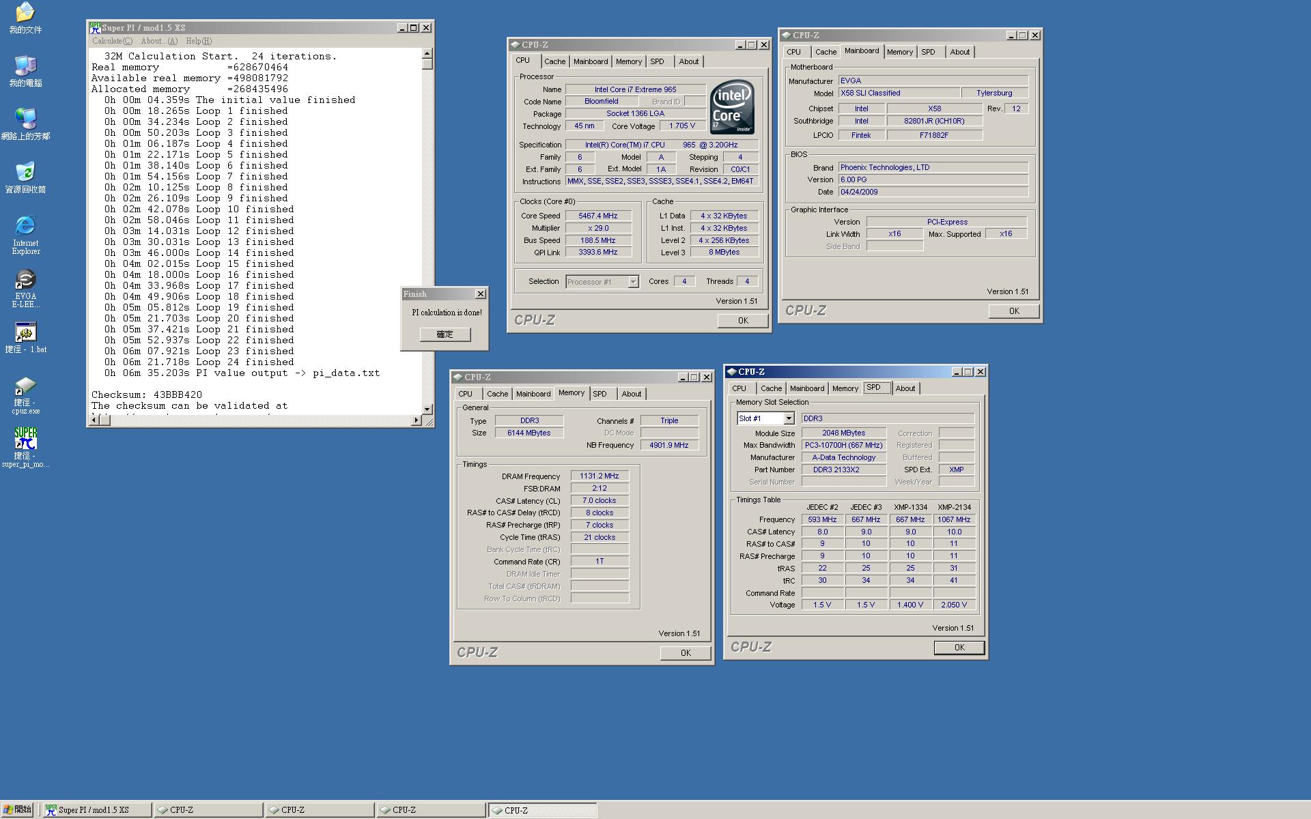Click the Checksum 43BBB420 line
1311x819 pixels.
[x=147, y=394]
